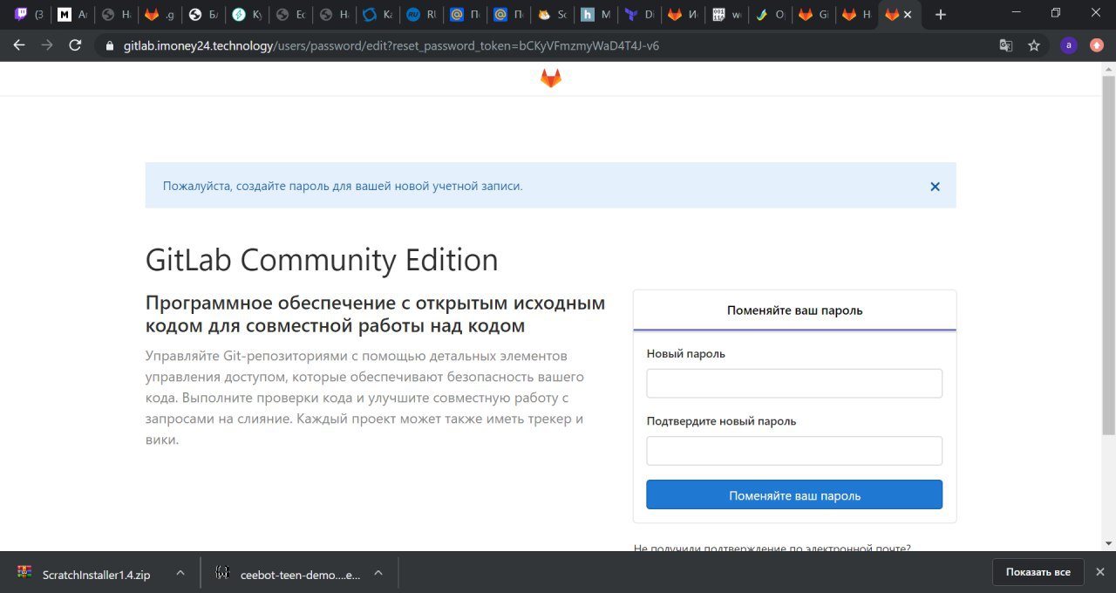Switch to the tab labeled 'О|'
The width and height of the screenshot is (1116, 593).
(x=771, y=15)
